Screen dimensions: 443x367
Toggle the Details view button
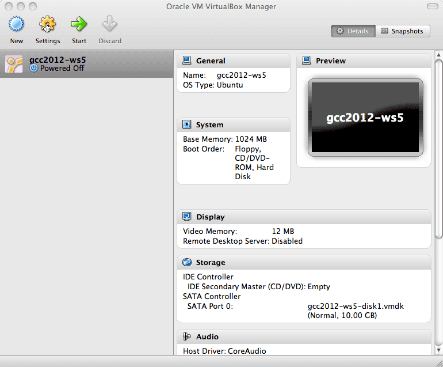[353, 31]
